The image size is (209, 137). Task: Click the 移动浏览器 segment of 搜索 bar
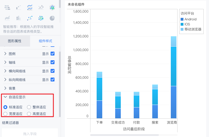(x=155, y=87)
